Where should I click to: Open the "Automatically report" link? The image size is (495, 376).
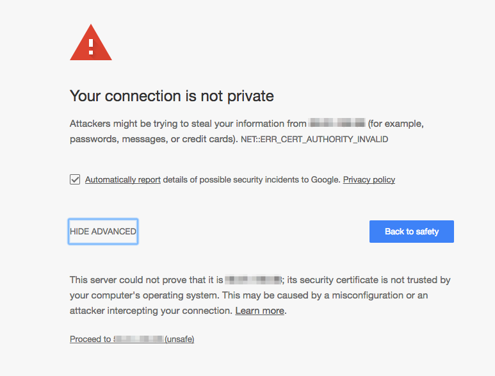tap(123, 179)
